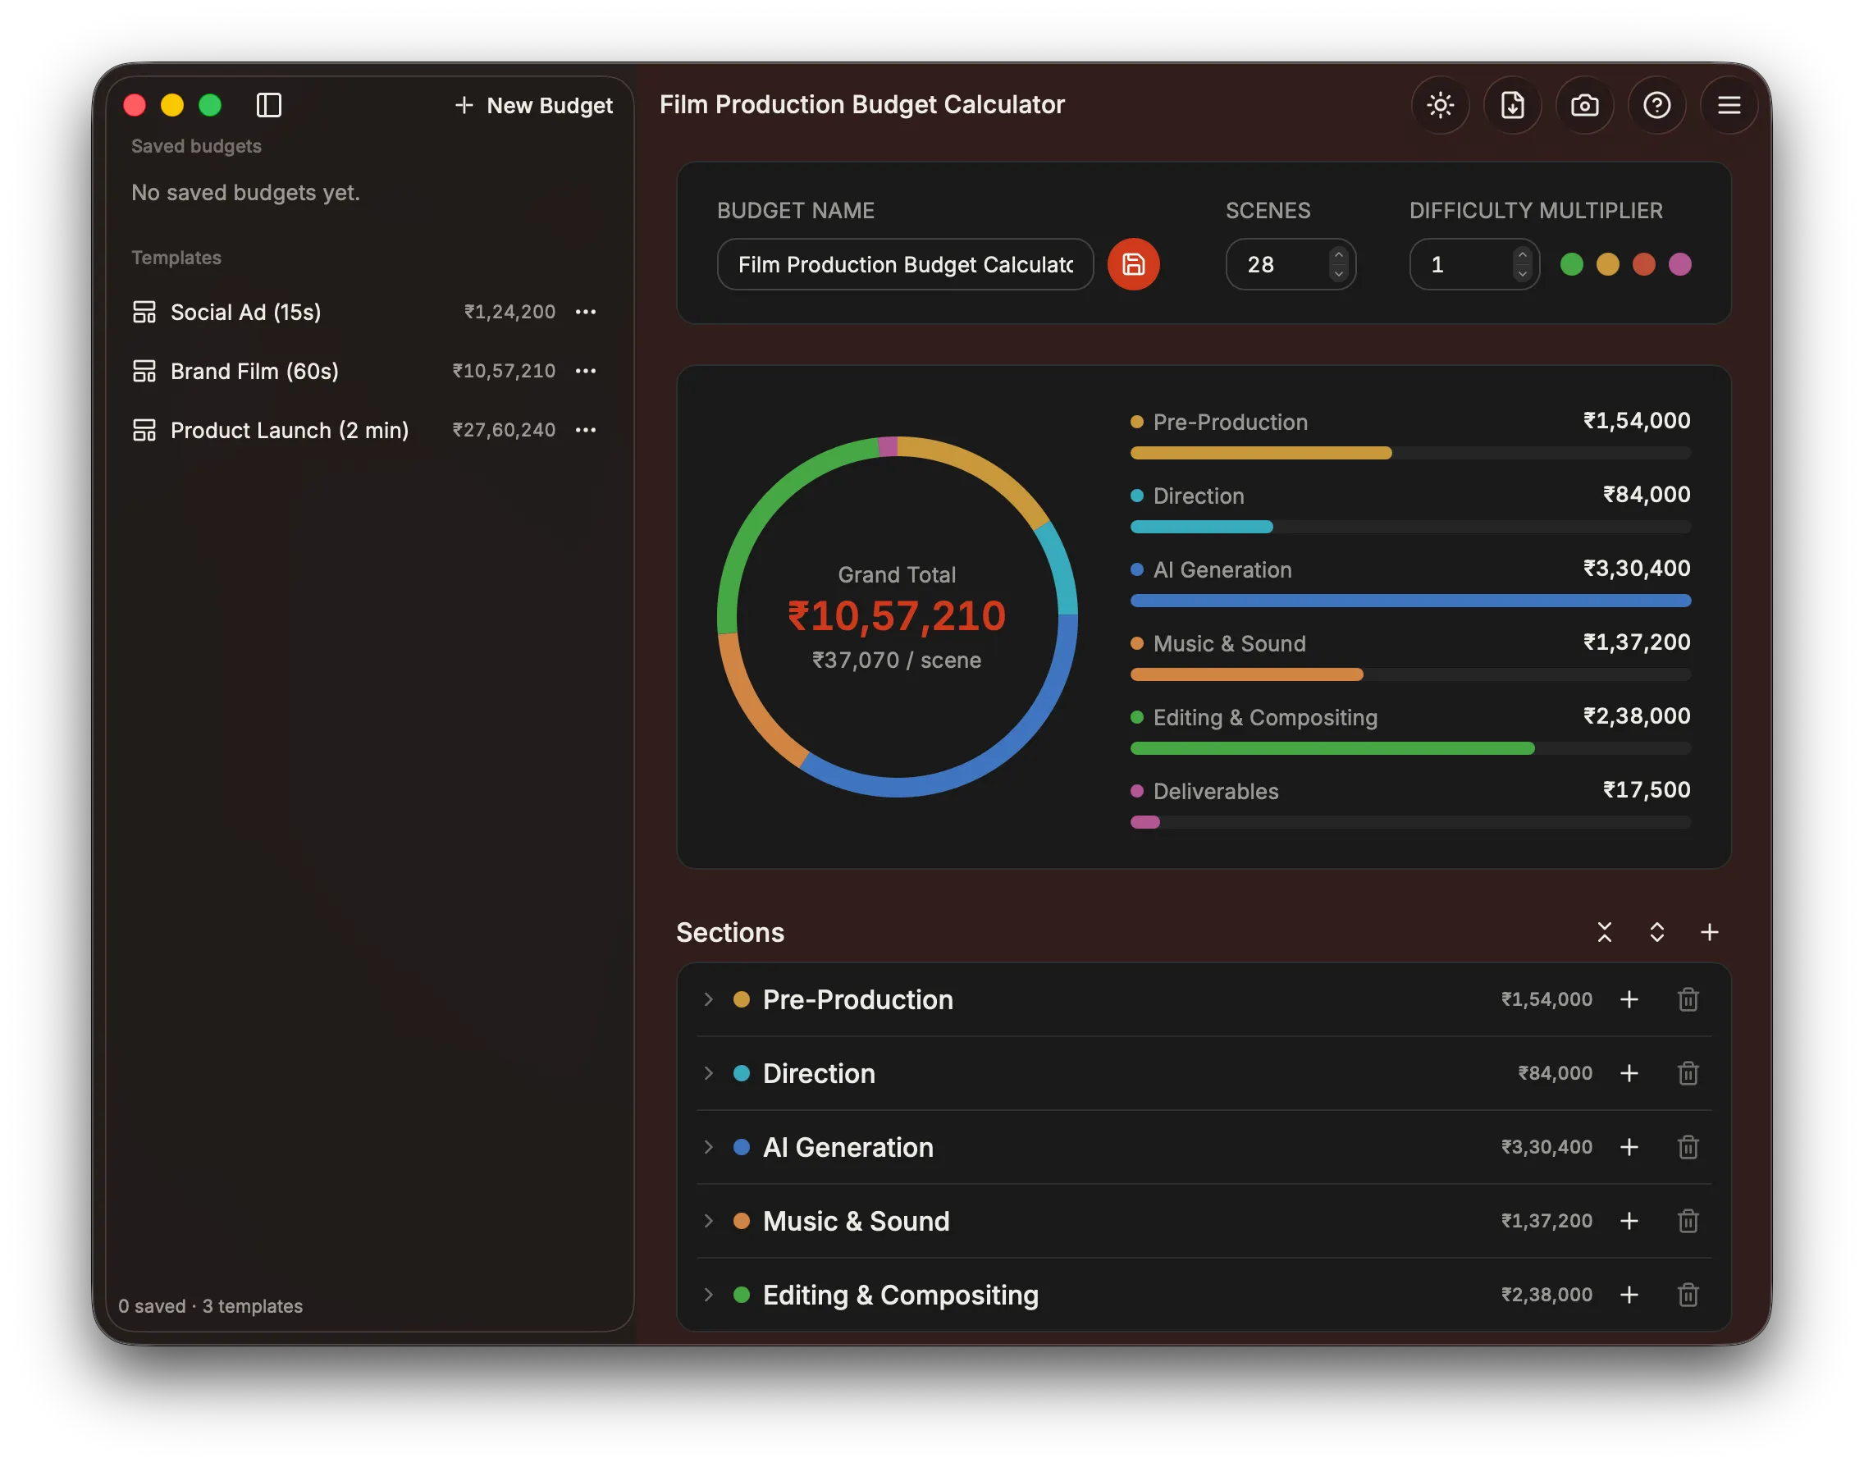
Task: Delete the Direction section
Action: point(1688,1074)
